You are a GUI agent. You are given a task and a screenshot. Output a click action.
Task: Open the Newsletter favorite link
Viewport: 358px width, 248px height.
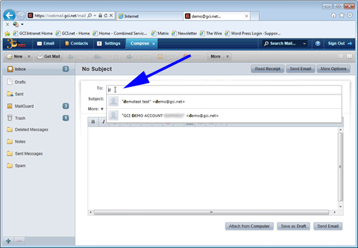[184, 34]
